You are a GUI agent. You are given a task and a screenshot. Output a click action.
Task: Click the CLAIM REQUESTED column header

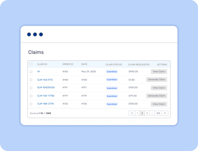(x=139, y=64)
